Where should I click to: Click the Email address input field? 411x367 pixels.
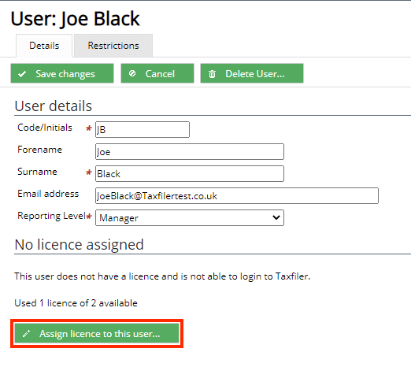coord(237,195)
